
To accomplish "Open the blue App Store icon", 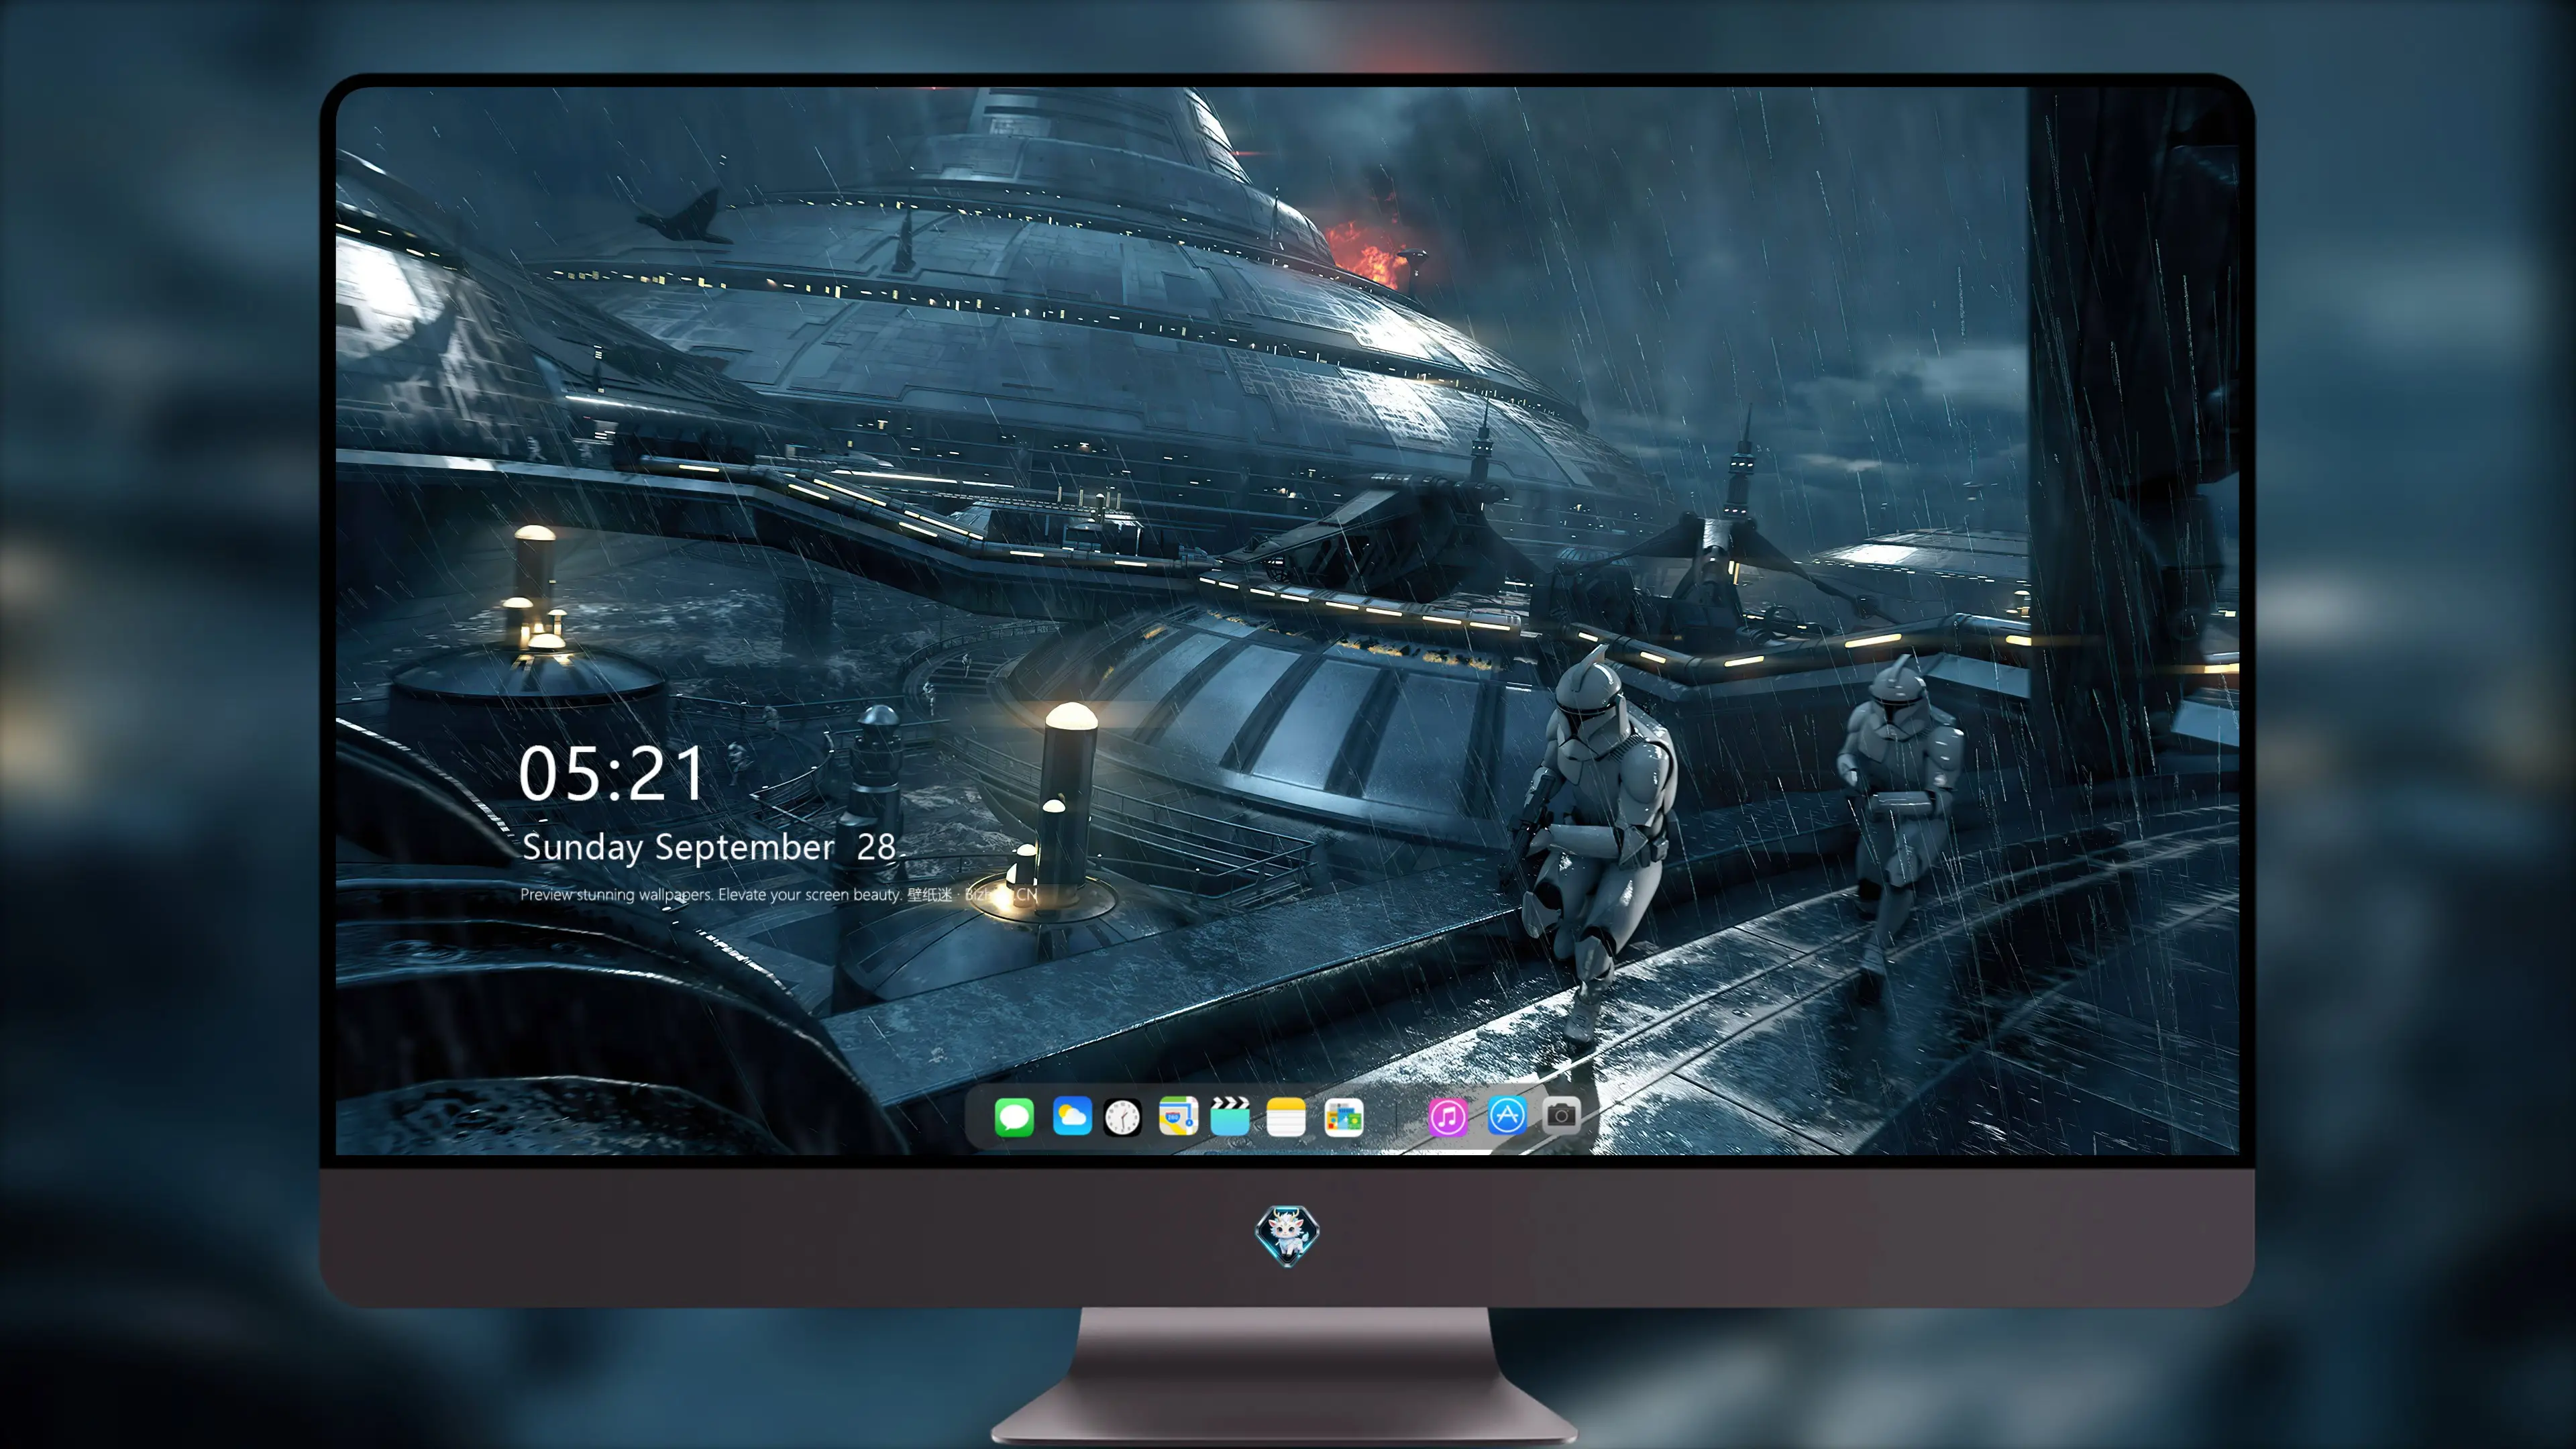I will (x=1507, y=1115).
